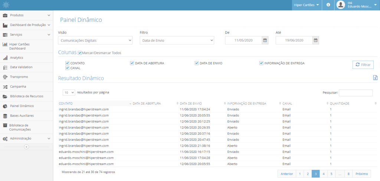Click the Pesquisar search field
Screen dimensions: 380x181
coord(356,93)
